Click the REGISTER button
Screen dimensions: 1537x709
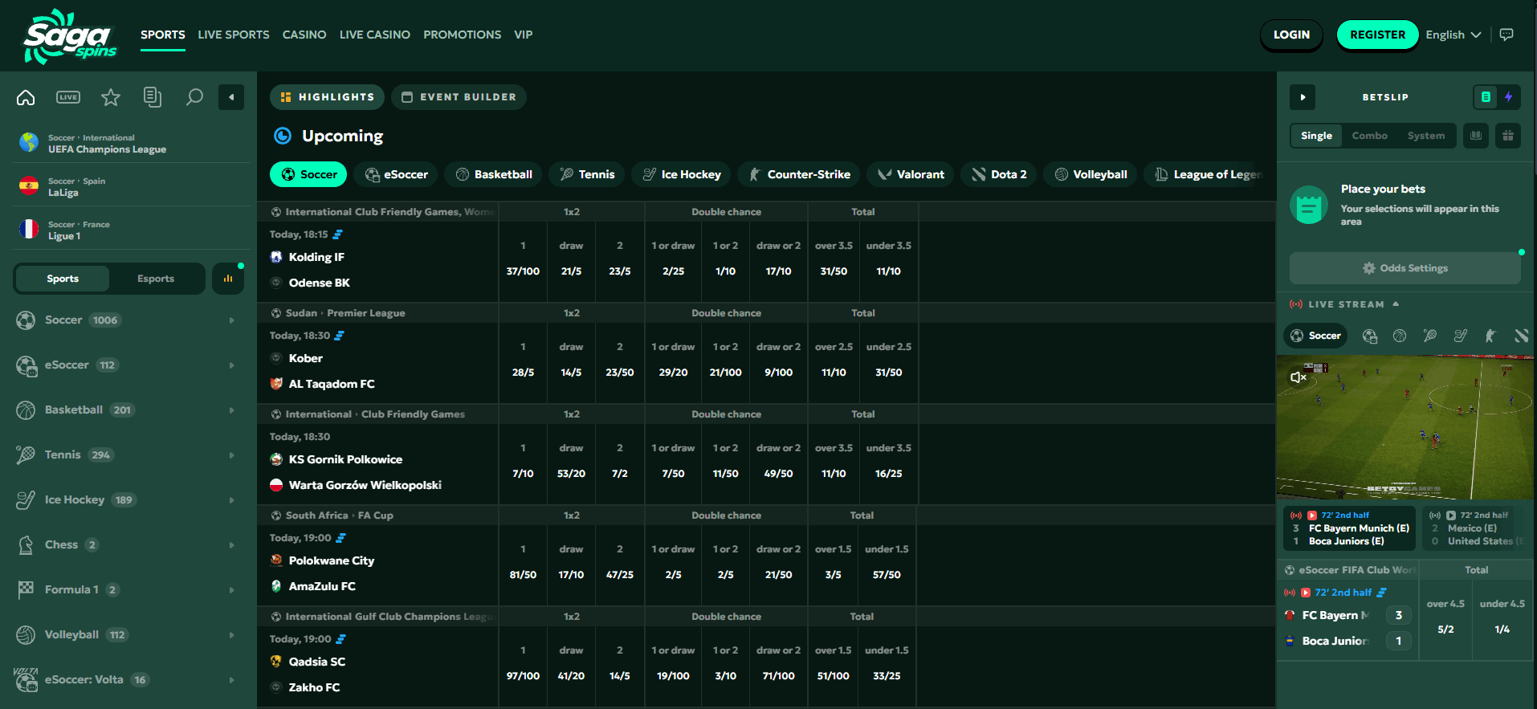pyautogui.click(x=1377, y=35)
